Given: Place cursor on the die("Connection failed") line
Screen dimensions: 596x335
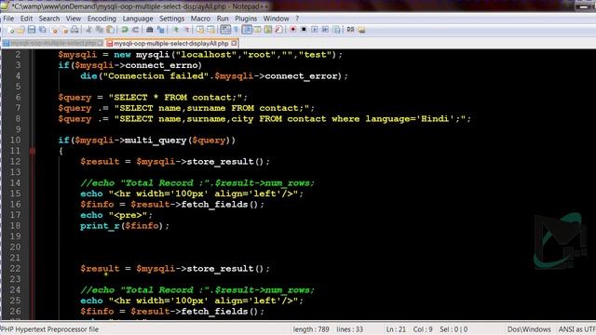Looking at the screenshot, I should tap(214, 76).
